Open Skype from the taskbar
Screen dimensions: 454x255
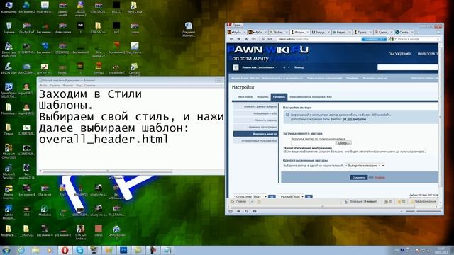tap(79, 250)
